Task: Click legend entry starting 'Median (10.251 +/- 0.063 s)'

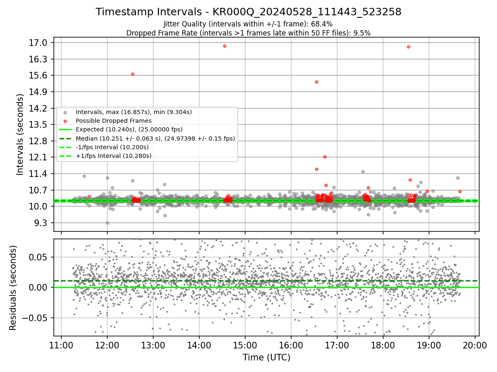Action: coord(155,138)
